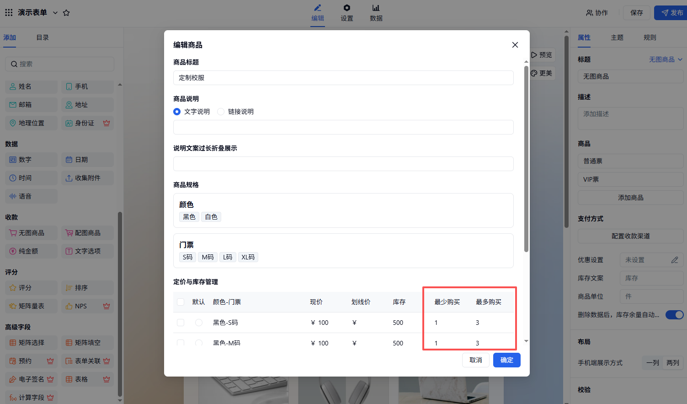Click the pencil edit icon in 优惠设置
687x404 pixels.
pyautogui.click(x=674, y=260)
